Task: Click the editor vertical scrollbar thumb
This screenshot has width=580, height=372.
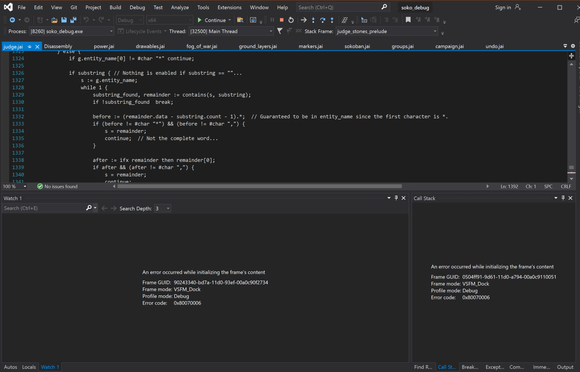Action: coord(571,167)
